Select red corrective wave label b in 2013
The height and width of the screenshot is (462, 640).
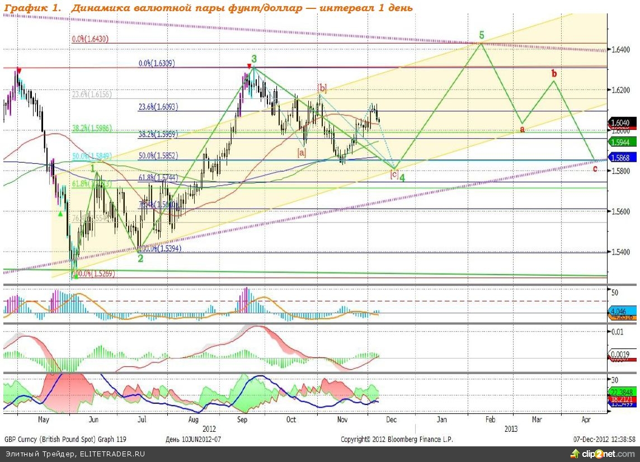point(554,73)
